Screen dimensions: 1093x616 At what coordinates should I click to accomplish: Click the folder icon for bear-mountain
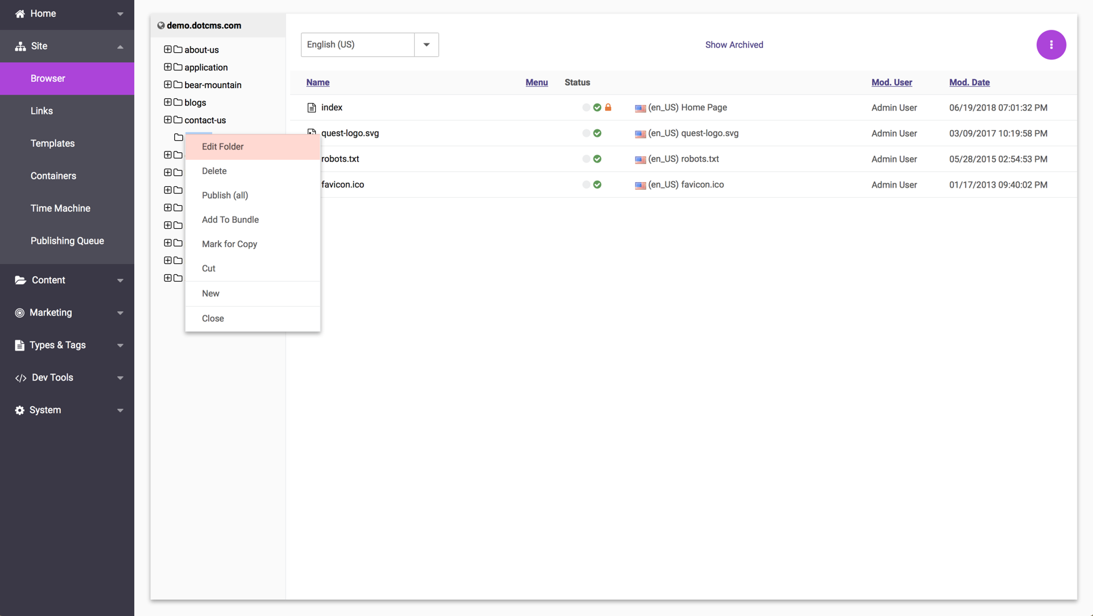[178, 85]
